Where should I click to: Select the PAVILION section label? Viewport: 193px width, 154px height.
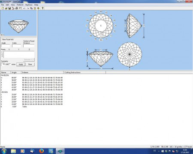pyautogui.click(x=5, y=75)
